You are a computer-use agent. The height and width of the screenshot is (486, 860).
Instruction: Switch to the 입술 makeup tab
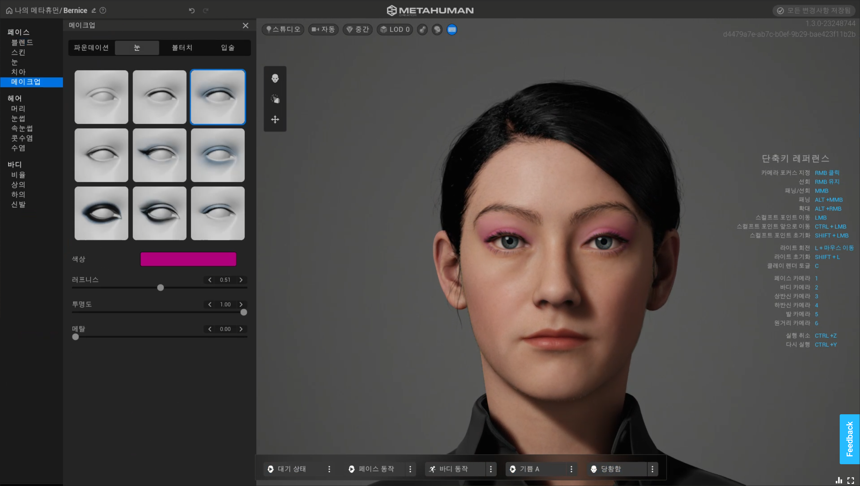pos(228,48)
